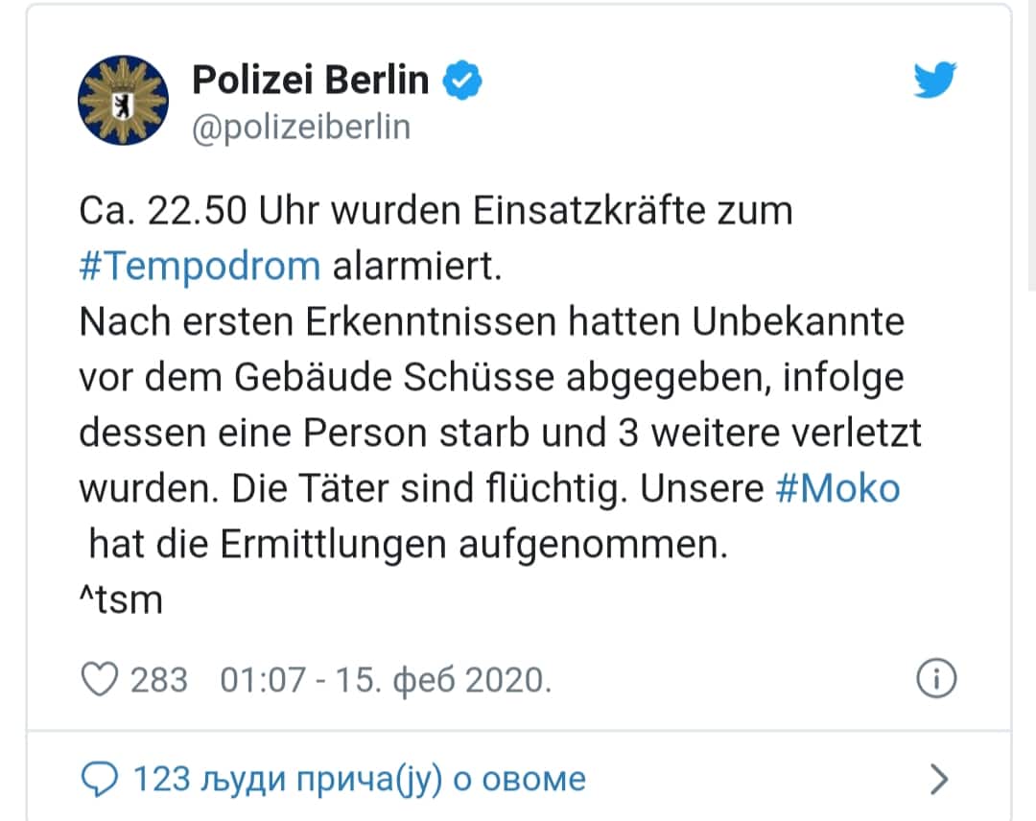The width and height of the screenshot is (1036, 821).
Task: Click the text "Nach ersten Erkenntnissen hatten Unbekannte"
Action: (491, 321)
